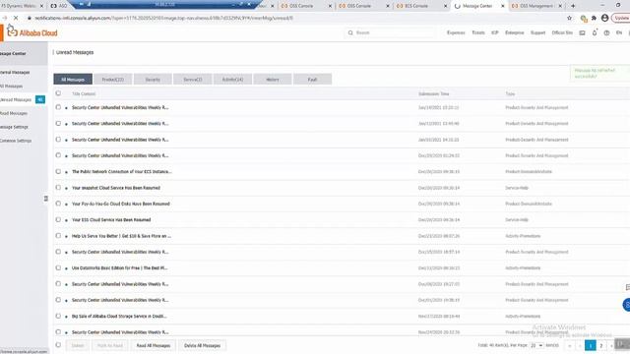Click the unread count badge in sidebar
630x354 pixels.
coord(40,99)
